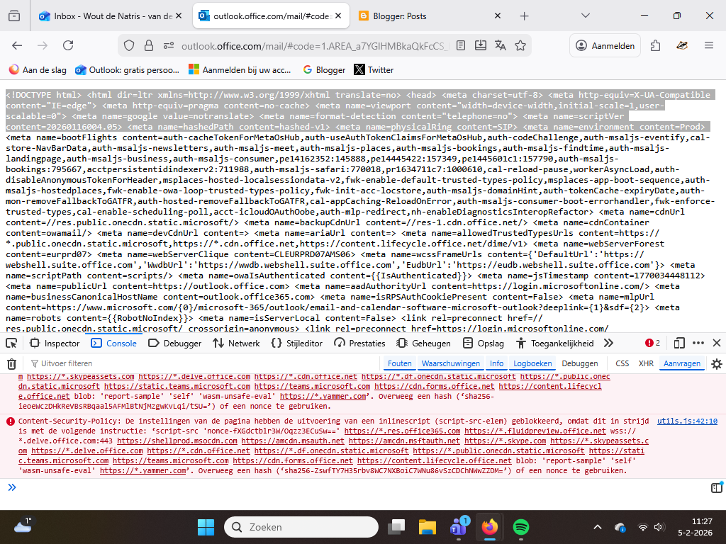Toggle Info filter

tap(497, 363)
